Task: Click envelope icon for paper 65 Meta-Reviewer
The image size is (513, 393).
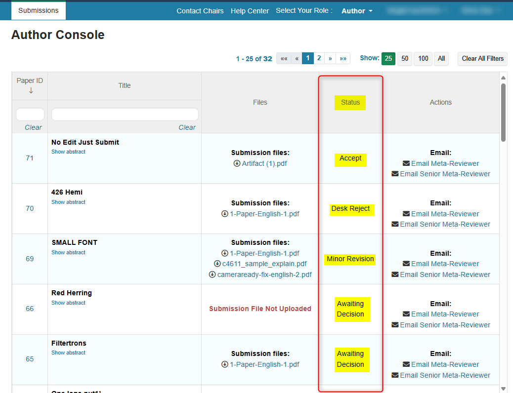Action: pos(406,365)
